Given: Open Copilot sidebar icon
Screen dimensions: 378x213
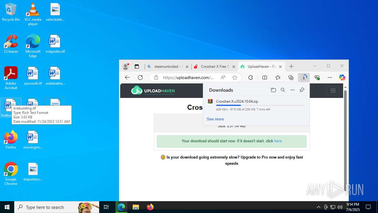Looking at the screenshot, I should tap(342, 78).
